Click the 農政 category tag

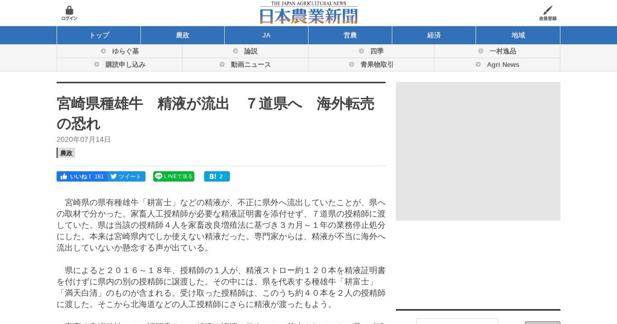(x=66, y=153)
